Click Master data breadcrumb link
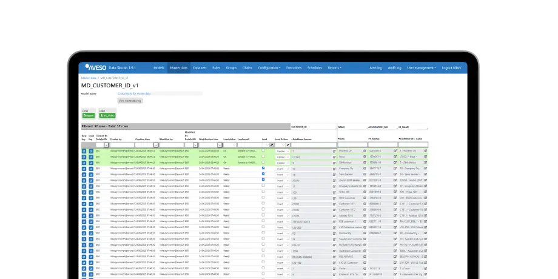The image size is (558, 279). (89, 78)
